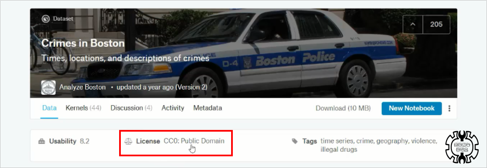This screenshot has width=487, height=168.
Task: Click the dataset subtitle about crime descriptions
Action: pyautogui.click(x=125, y=58)
